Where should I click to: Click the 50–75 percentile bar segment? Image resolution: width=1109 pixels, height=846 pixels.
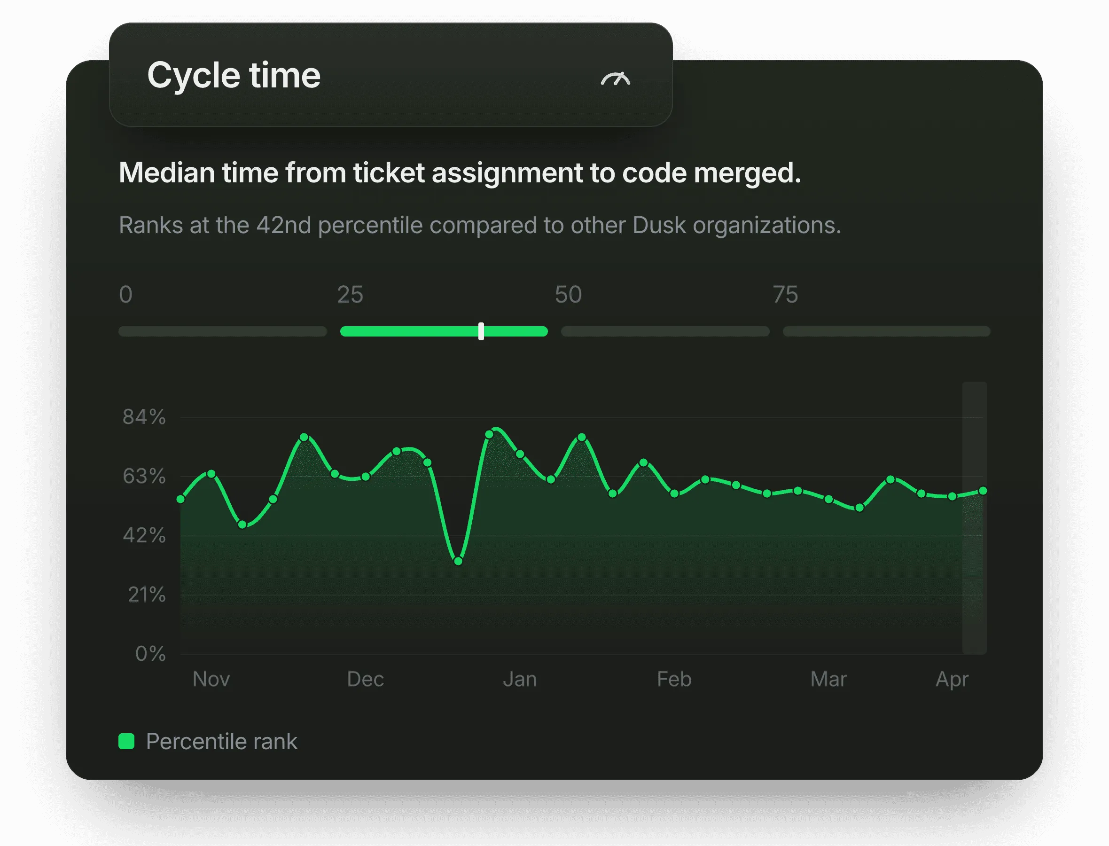pyautogui.click(x=665, y=331)
